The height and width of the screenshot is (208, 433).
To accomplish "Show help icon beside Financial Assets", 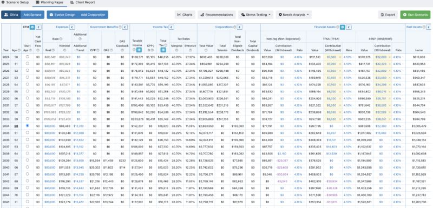I will pos(337,27).
